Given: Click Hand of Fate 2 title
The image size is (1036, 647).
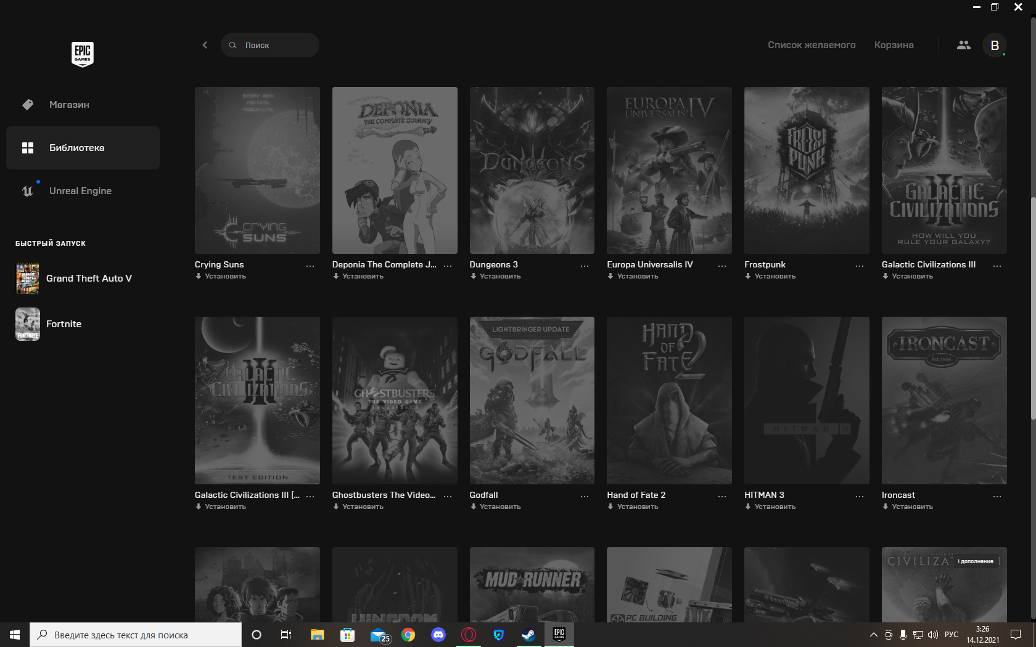Looking at the screenshot, I should 636,495.
